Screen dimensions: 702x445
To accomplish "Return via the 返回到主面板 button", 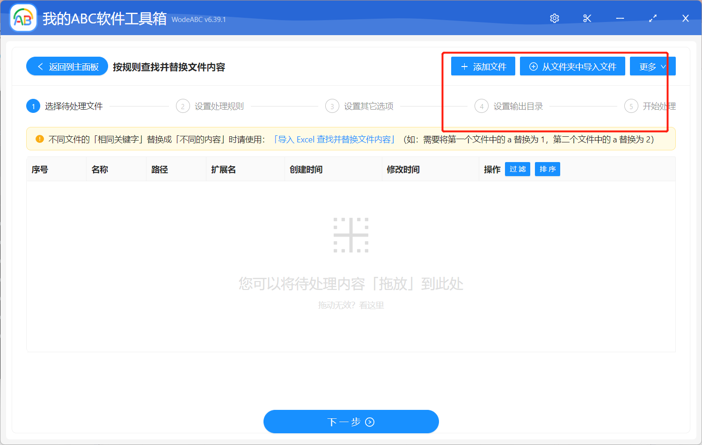I will (x=67, y=66).
